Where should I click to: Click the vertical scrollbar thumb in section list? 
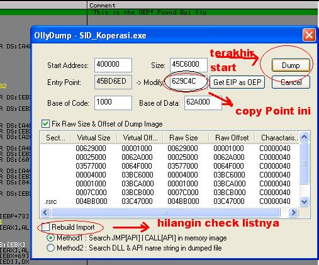coord(305,163)
